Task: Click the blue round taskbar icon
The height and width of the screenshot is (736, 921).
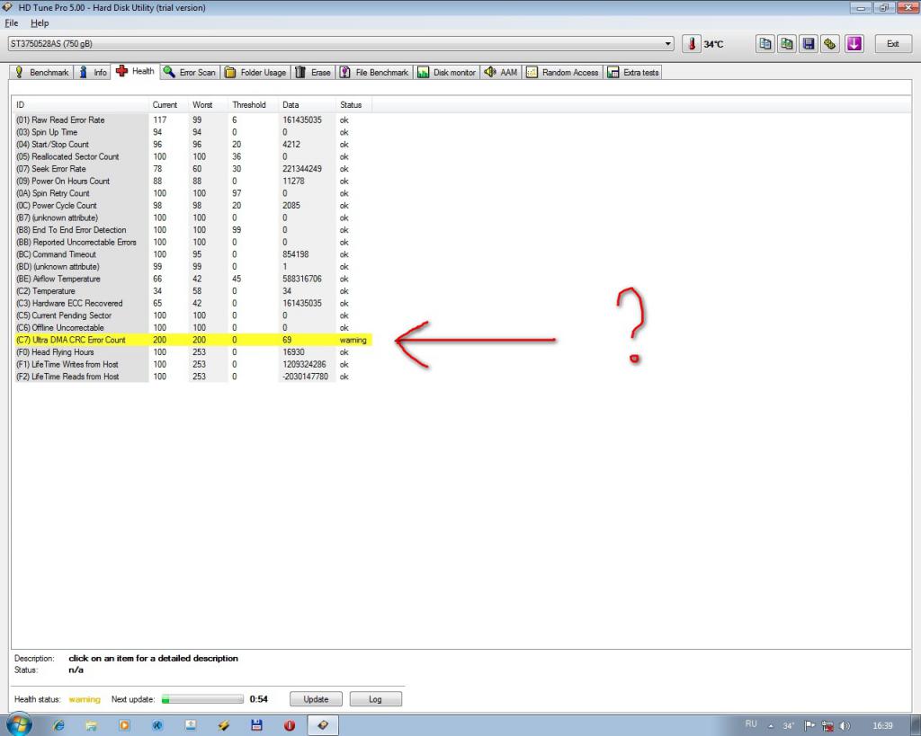Action: click(x=157, y=725)
